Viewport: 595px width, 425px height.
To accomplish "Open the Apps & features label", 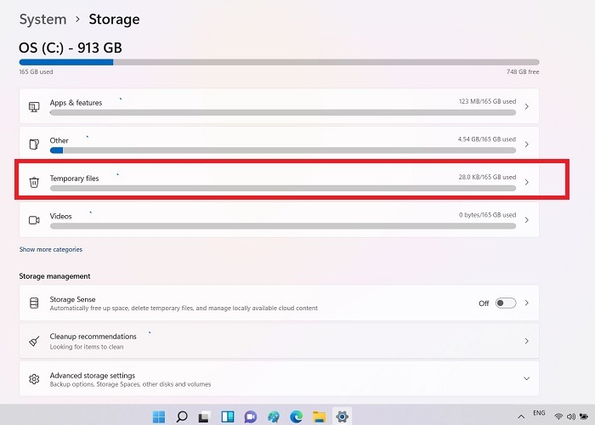I will pos(76,103).
